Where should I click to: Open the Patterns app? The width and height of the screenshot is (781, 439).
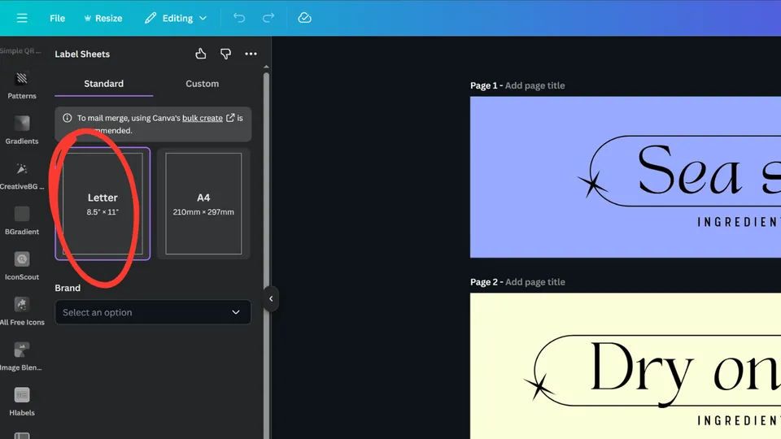coord(22,85)
